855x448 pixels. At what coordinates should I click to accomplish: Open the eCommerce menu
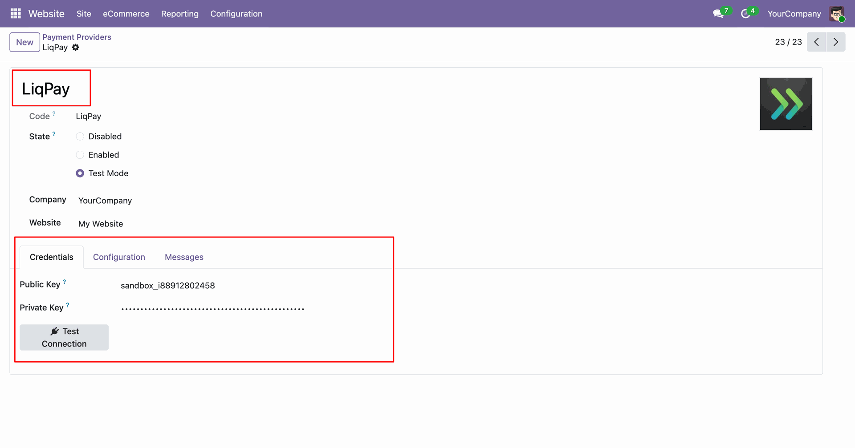tap(126, 14)
